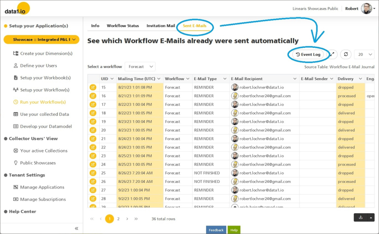Click the download export icon

click(361, 217)
